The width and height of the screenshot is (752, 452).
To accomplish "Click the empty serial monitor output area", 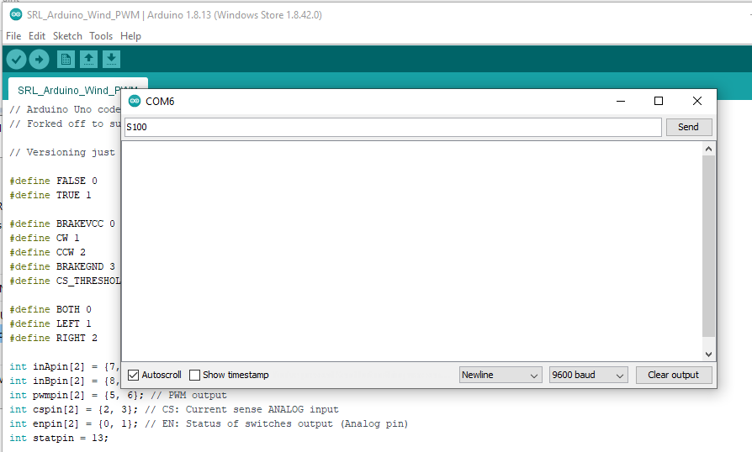I will click(412, 251).
